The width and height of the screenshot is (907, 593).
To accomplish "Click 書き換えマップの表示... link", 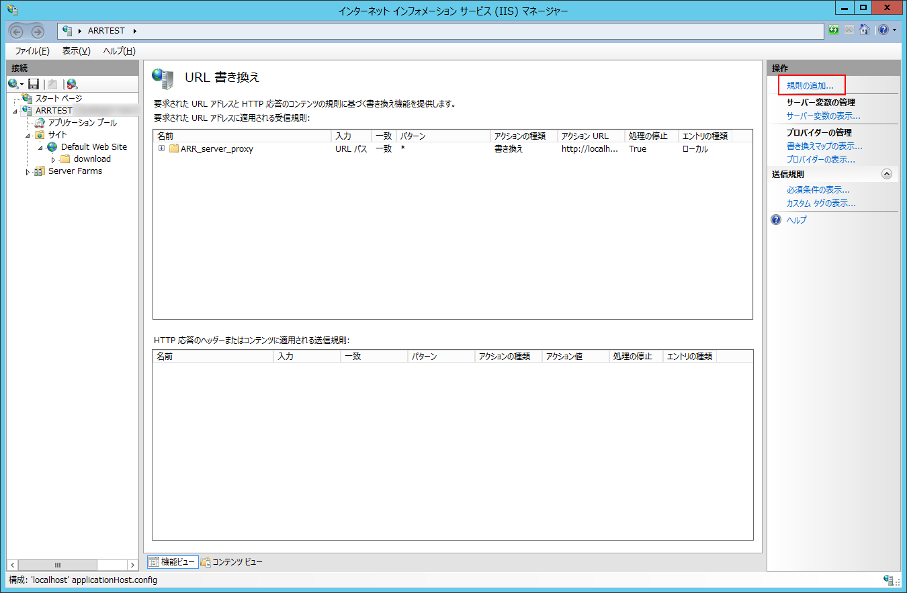I will [x=824, y=146].
